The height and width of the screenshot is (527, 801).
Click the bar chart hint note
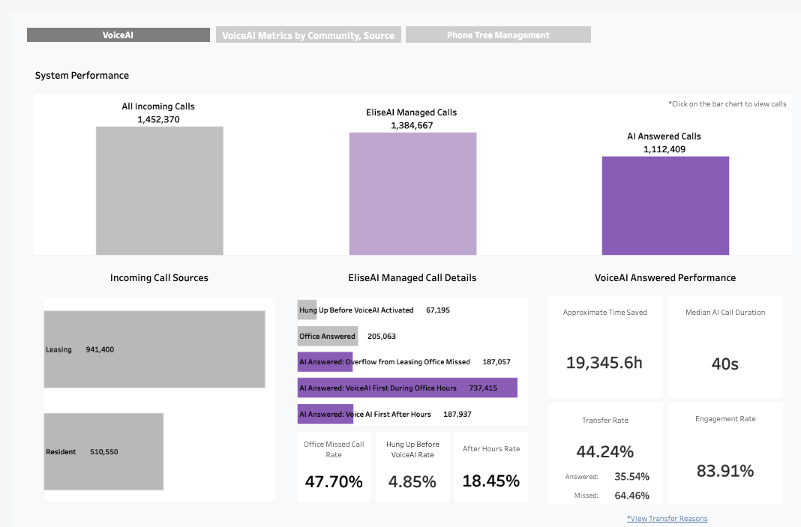[727, 104]
